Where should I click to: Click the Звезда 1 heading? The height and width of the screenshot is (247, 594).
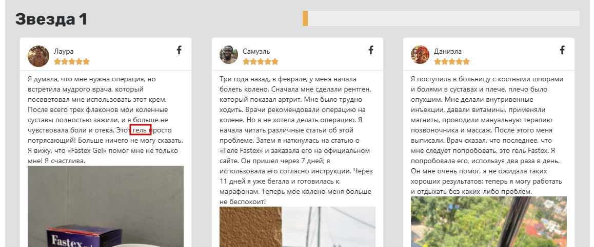pos(51,19)
